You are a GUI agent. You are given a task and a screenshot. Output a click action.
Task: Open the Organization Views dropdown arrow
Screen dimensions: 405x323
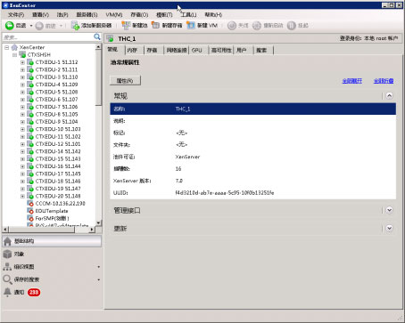(99, 267)
